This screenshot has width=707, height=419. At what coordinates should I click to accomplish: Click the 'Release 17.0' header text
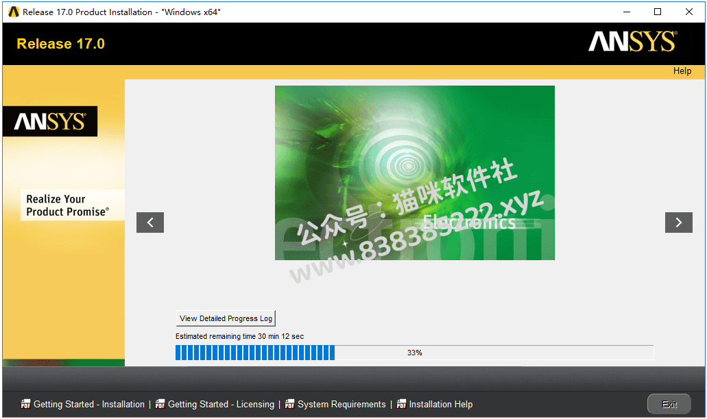coord(61,44)
